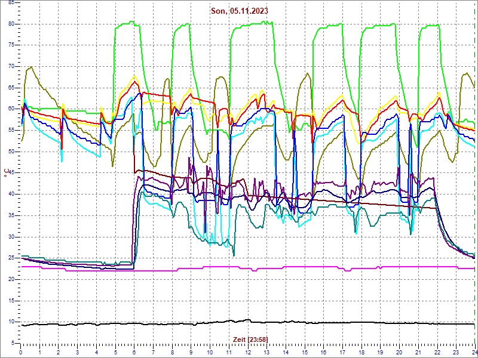Click hour 15 on the time axis
478x358 pixels.
pos(304,353)
